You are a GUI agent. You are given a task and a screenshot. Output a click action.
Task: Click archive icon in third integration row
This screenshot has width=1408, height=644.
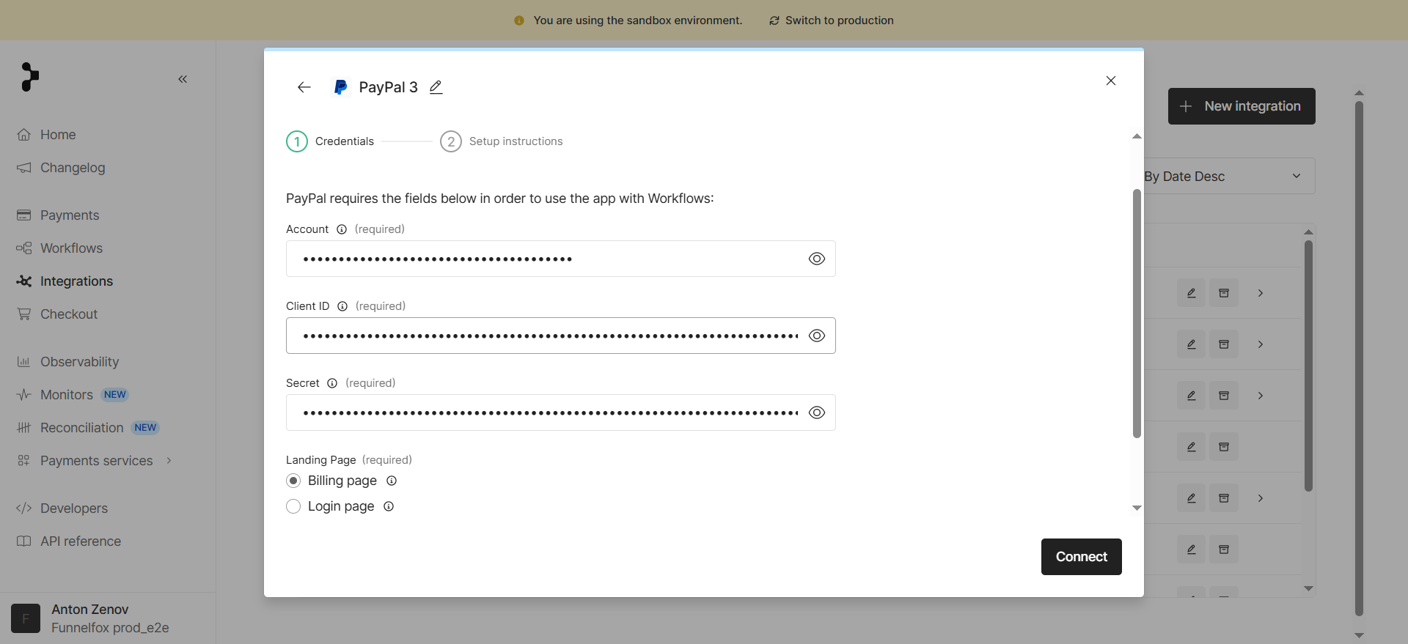(x=1224, y=396)
